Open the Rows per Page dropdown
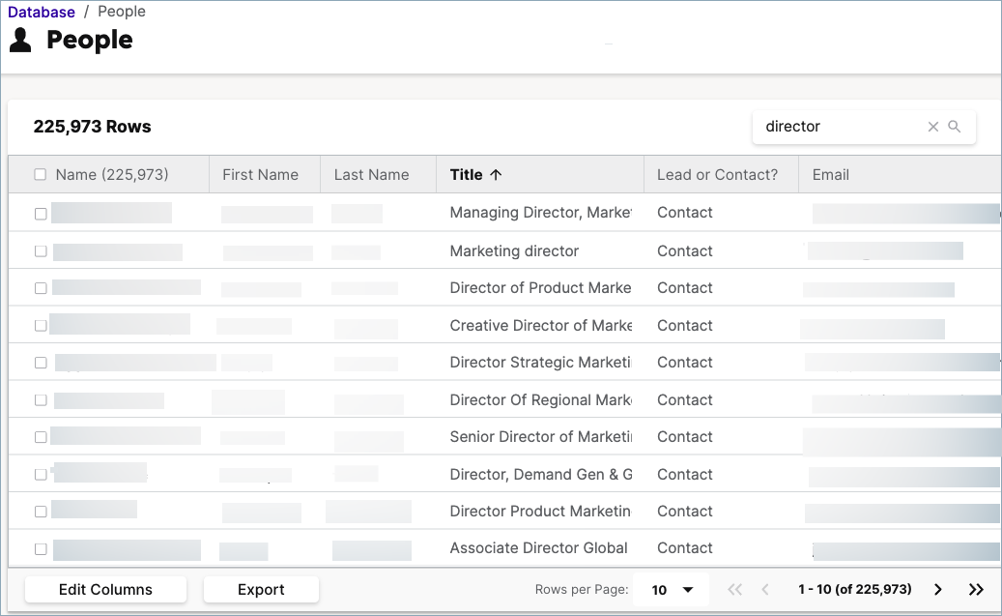Image resolution: width=1002 pixels, height=616 pixels. coord(671,590)
